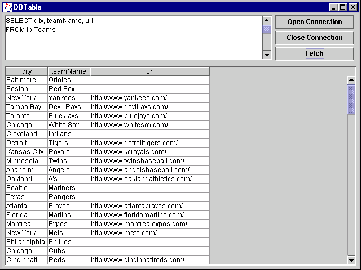This screenshot has width=361, height=270.
Task: Click the table scroll down arrow
Action: coord(351,260)
